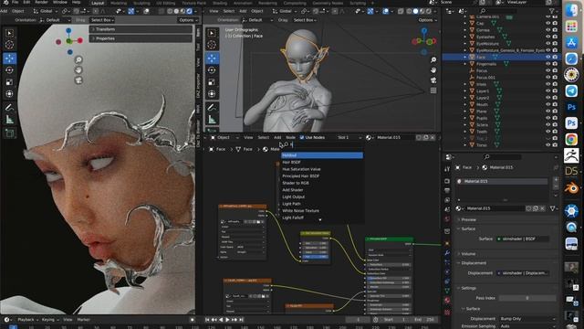Click Material.015 slot in material list
This screenshot has height=329, width=584.
[502, 181]
